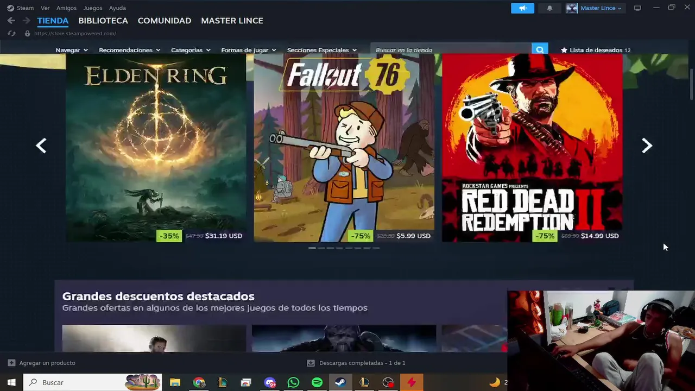Open the Ayuda menu

tap(117, 8)
